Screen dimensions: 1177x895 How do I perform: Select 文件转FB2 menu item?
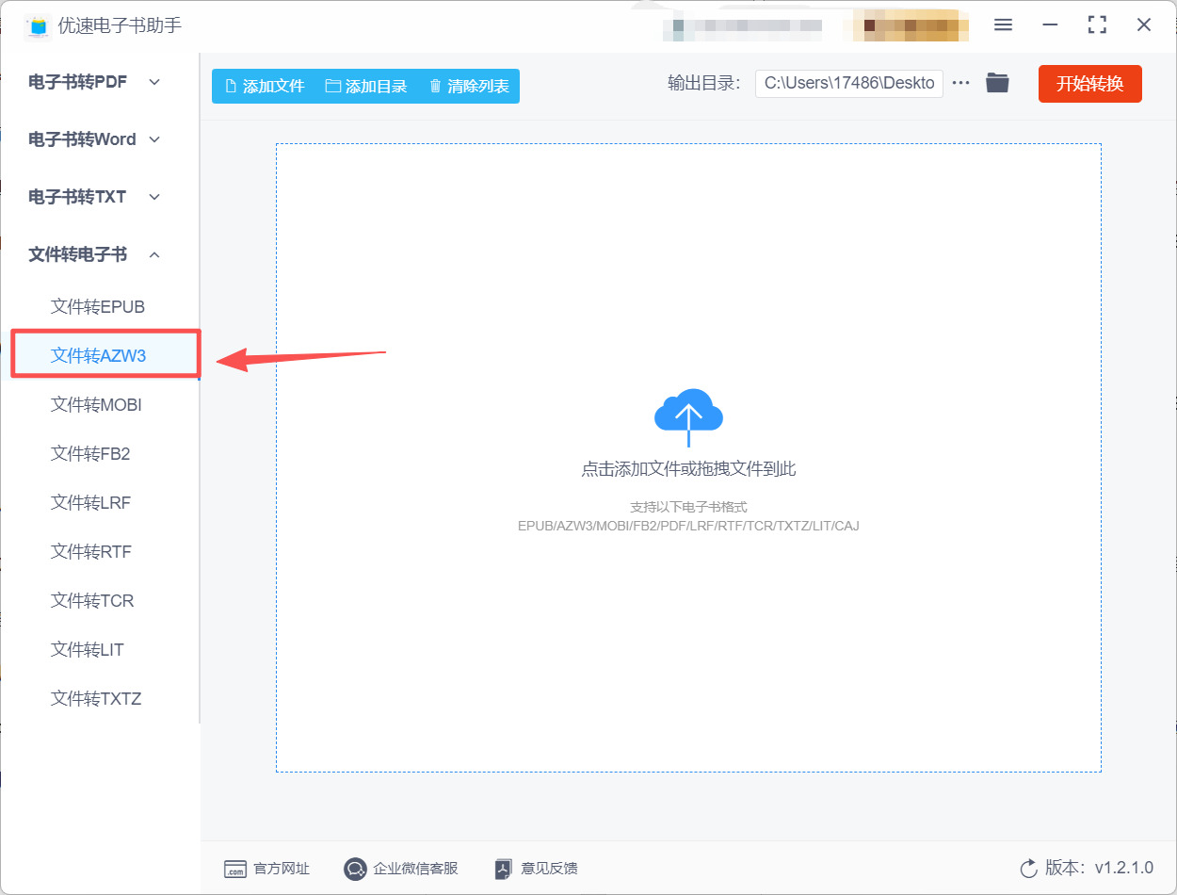(x=90, y=453)
